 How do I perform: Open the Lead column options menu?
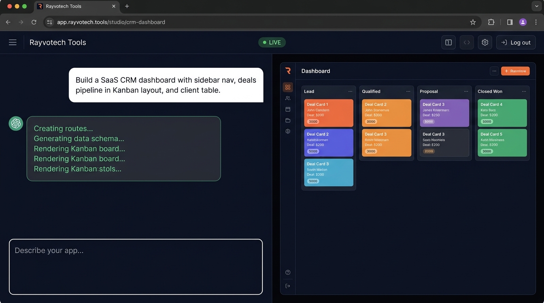(x=350, y=92)
